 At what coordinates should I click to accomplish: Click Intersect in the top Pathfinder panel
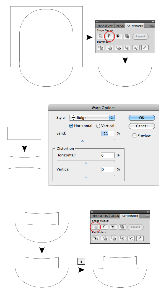(x=118, y=36)
